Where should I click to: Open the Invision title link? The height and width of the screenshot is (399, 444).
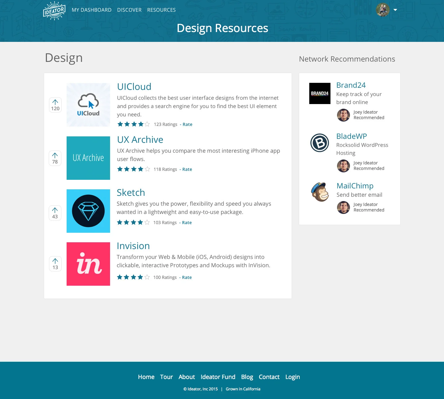(x=133, y=246)
